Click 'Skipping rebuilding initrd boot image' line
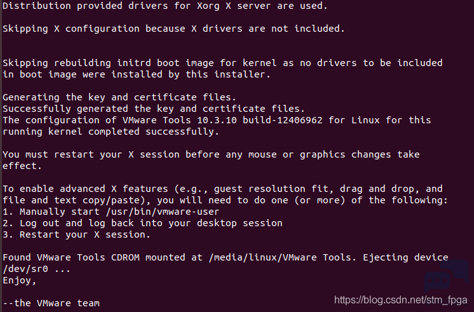The width and height of the screenshot is (474, 312). pos(222,63)
